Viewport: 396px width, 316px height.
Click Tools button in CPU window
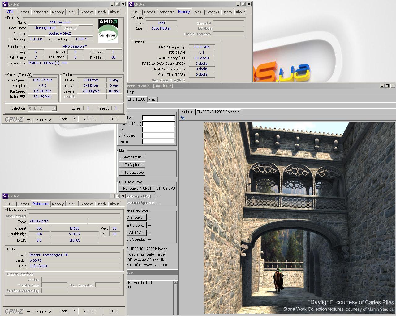63,119
